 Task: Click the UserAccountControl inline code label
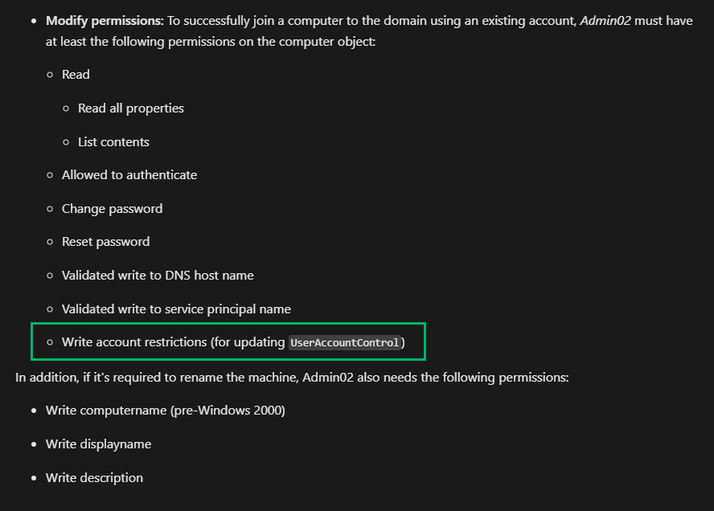[345, 343]
